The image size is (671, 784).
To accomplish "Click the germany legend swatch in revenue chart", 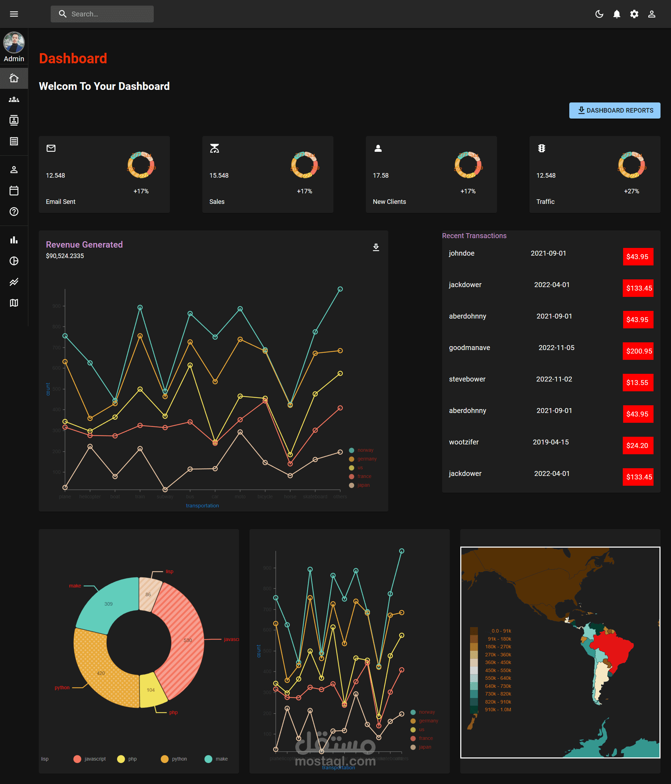I will pos(351,459).
